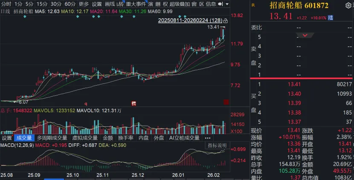
Task: Toggle the 窗 window option
Action: point(194,4)
